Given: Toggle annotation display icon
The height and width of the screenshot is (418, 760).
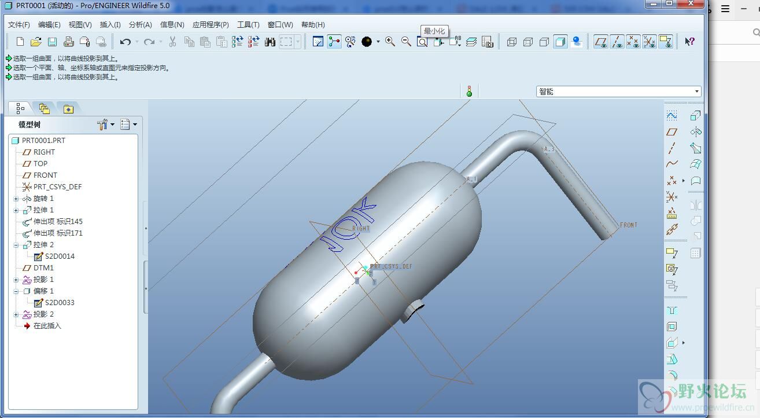Looking at the screenshot, I should pos(666,42).
